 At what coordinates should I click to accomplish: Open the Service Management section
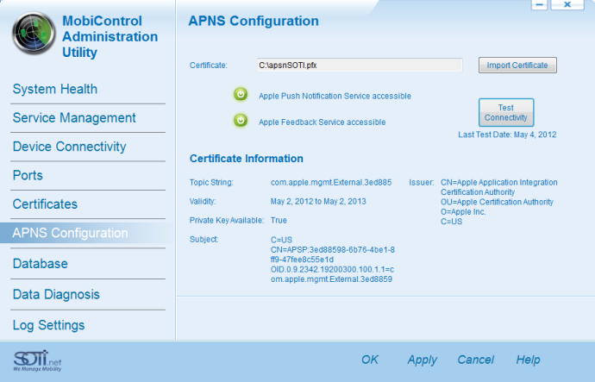click(74, 118)
